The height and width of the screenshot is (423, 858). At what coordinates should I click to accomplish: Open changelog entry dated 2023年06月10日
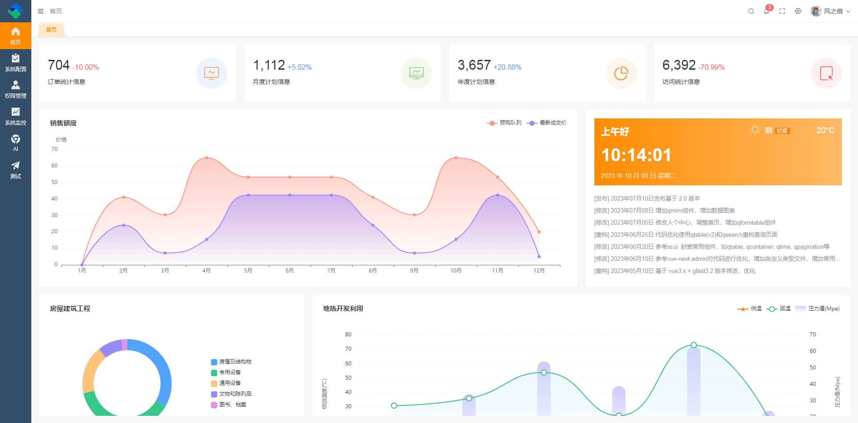coord(717,259)
